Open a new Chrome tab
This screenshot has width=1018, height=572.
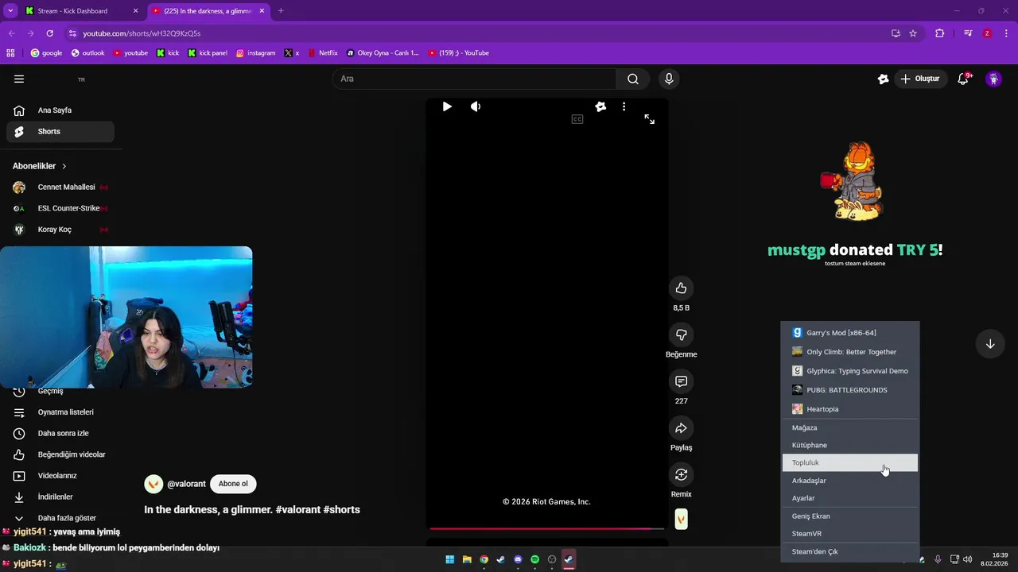pyautogui.click(x=280, y=11)
